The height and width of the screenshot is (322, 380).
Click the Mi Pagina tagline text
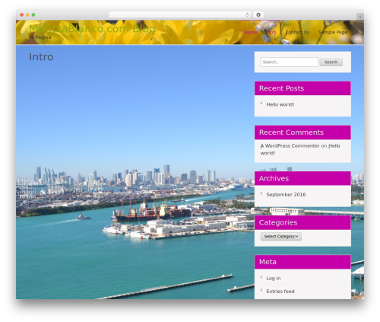click(x=40, y=37)
